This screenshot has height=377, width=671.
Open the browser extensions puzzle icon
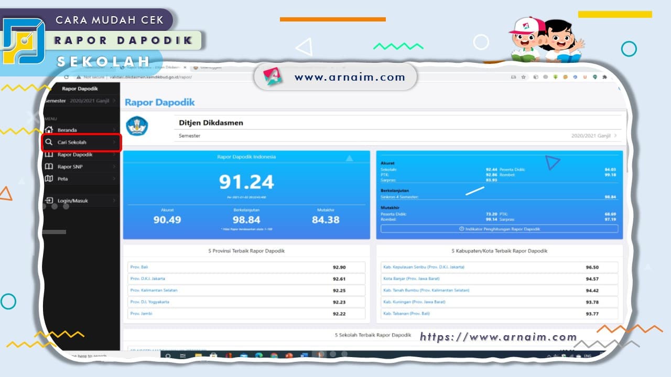[604, 77]
